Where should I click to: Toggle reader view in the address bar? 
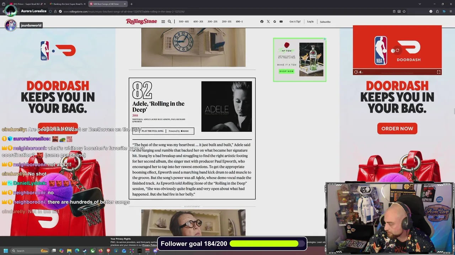(394, 11)
